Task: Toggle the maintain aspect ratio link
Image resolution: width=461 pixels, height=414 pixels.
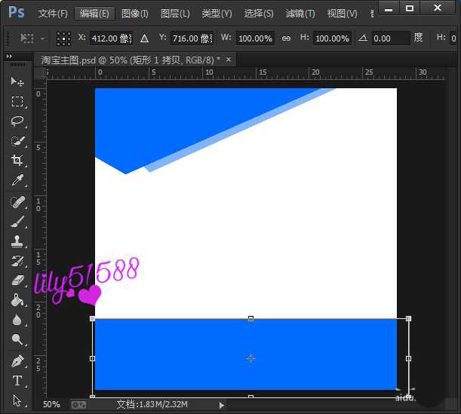Action: pos(286,38)
